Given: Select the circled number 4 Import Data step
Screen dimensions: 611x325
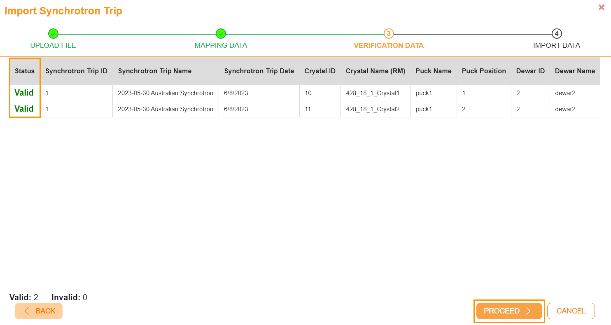Looking at the screenshot, I should tap(556, 33).
